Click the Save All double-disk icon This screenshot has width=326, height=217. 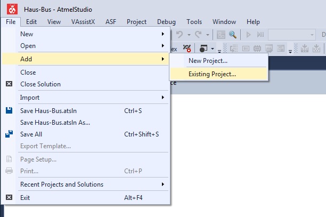point(9,134)
